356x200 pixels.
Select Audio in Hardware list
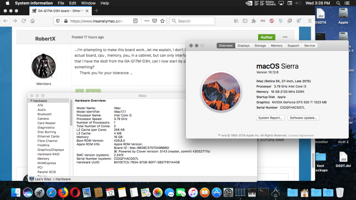pos(42,110)
